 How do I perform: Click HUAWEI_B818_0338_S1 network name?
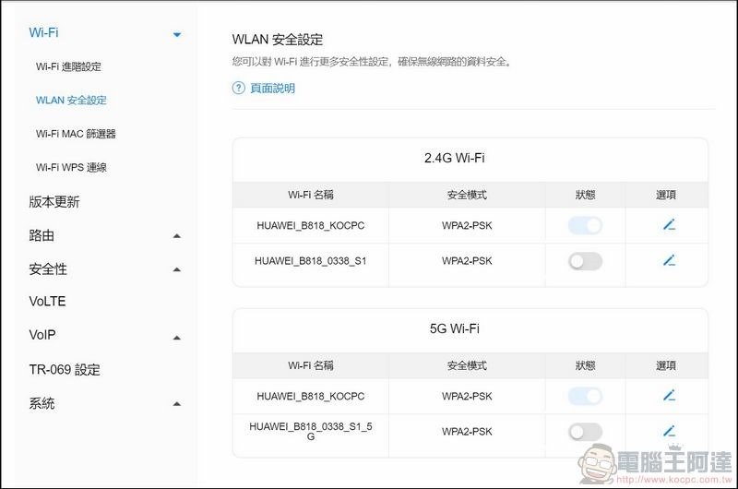tap(311, 261)
